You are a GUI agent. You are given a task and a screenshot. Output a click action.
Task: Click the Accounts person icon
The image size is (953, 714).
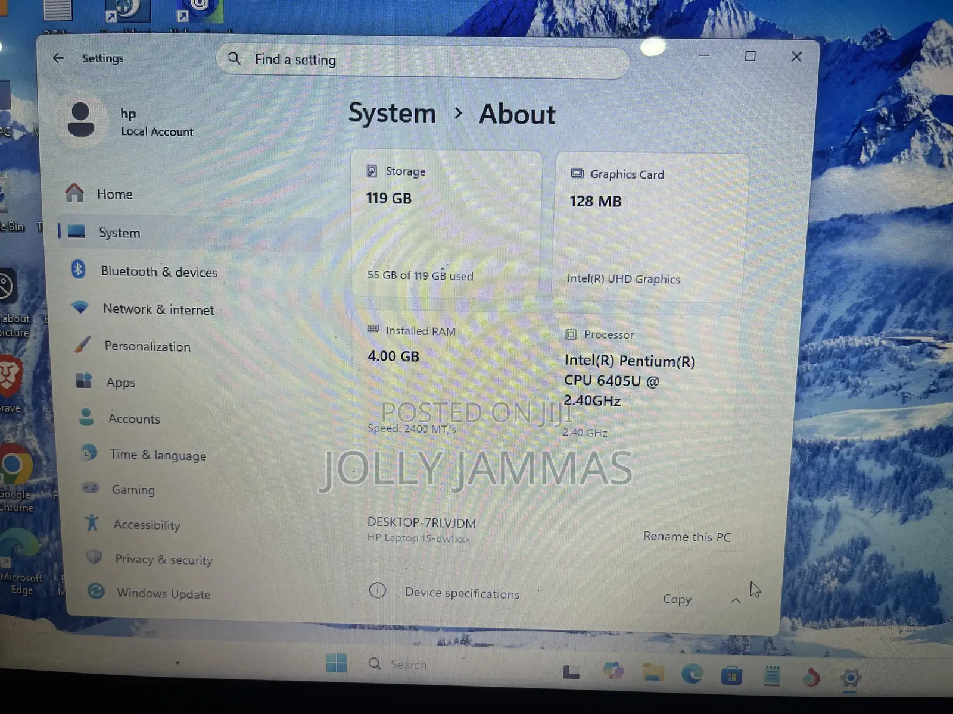pos(86,417)
